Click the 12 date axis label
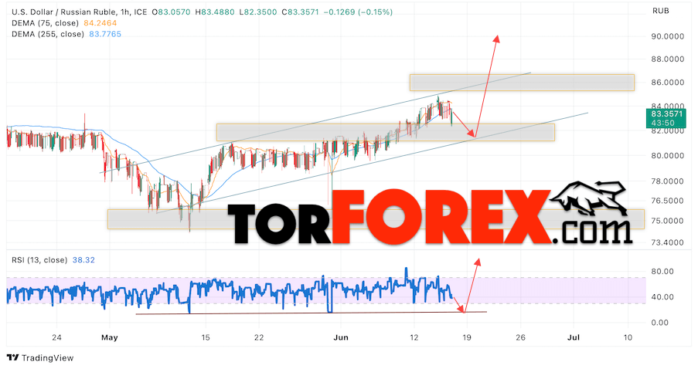Screen dimensions: 698x369 (x=414, y=337)
